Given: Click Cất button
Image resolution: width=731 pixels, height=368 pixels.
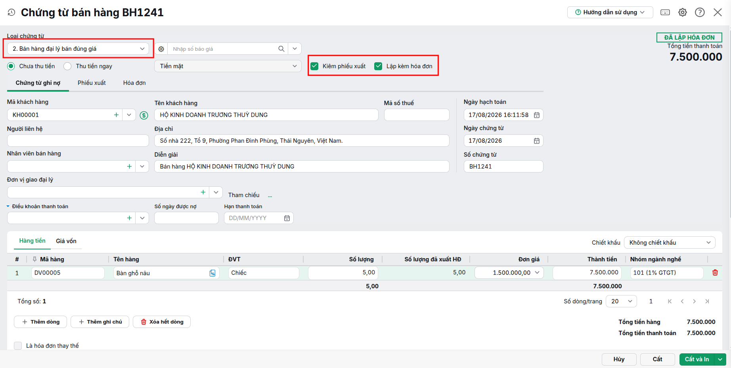Looking at the screenshot, I should pyautogui.click(x=658, y=359).
